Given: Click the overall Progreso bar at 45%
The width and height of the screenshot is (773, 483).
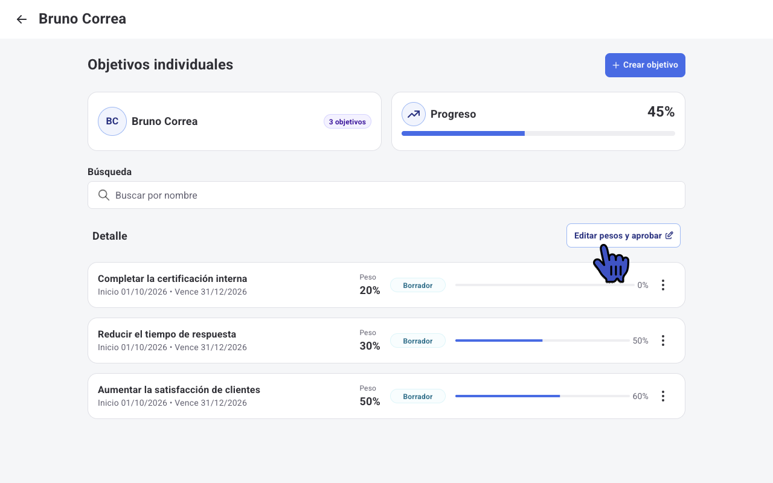Looking at the screenshot, I should [x=538, y=133].
